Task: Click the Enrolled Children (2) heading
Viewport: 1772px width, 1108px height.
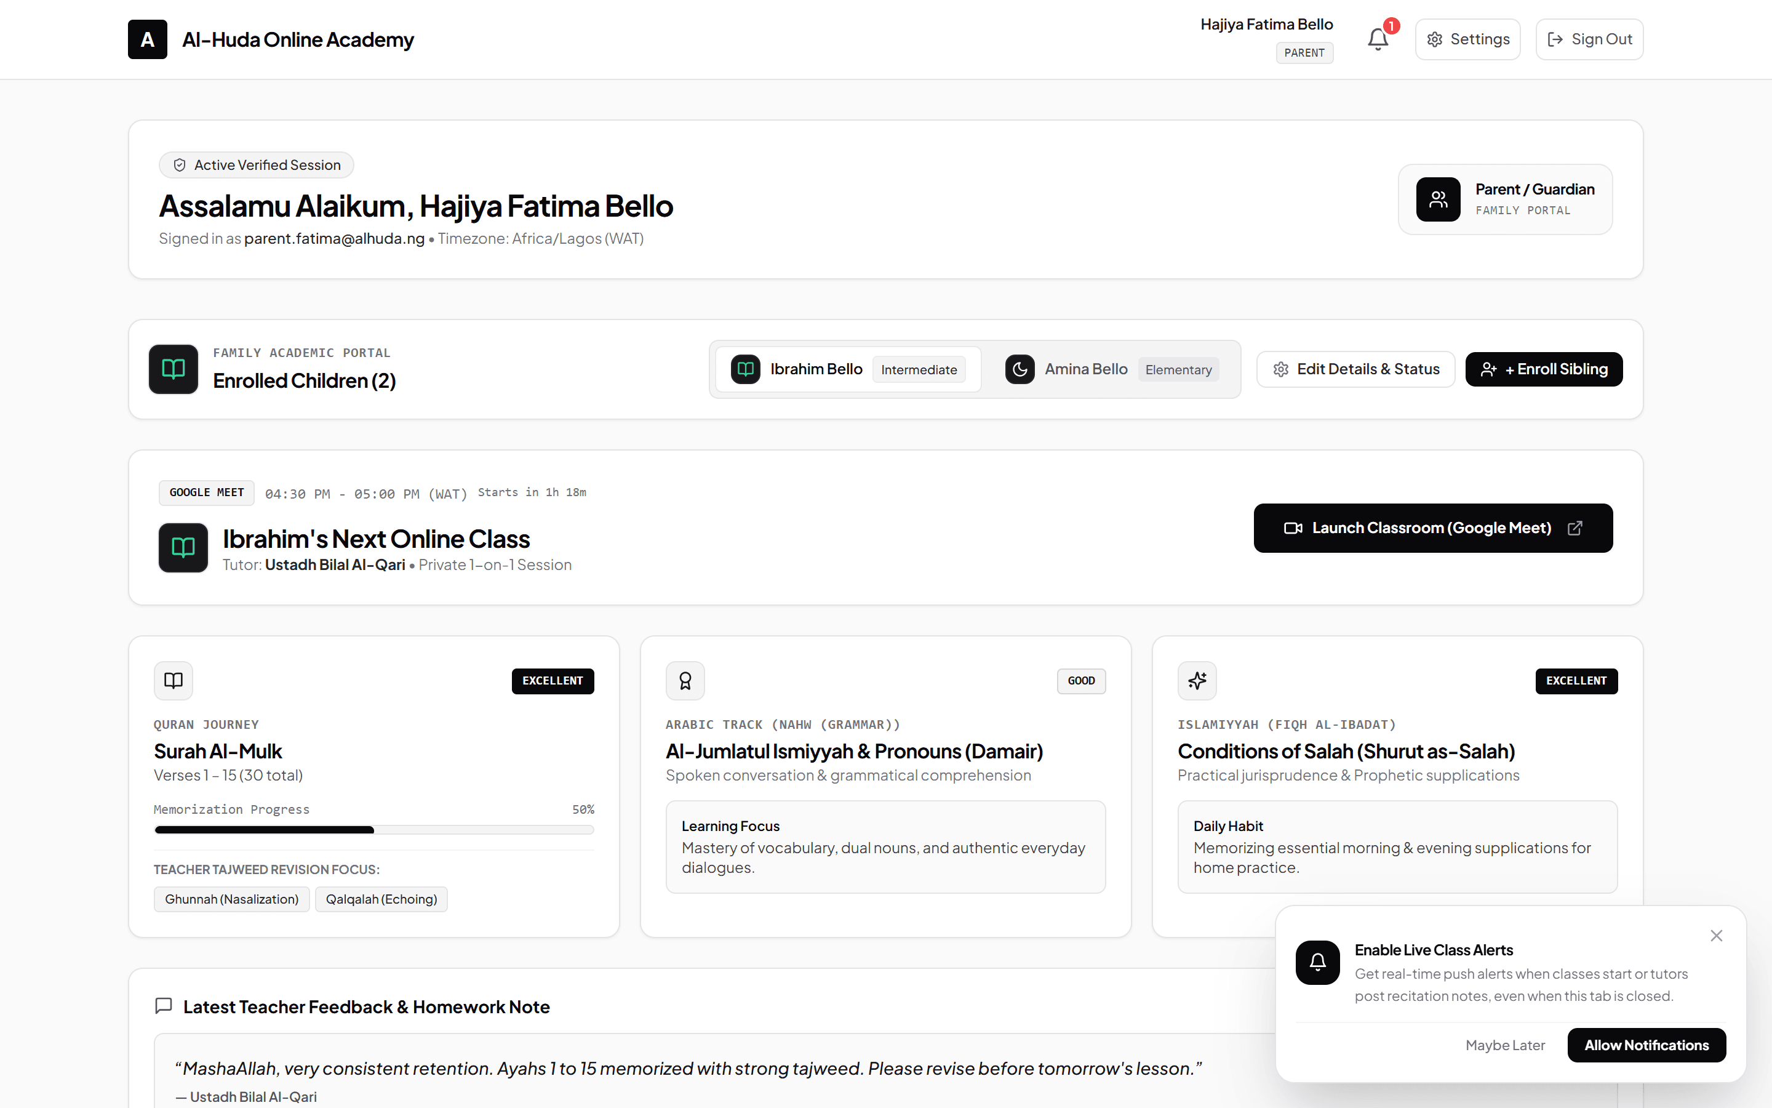Action: pos(304,381)
